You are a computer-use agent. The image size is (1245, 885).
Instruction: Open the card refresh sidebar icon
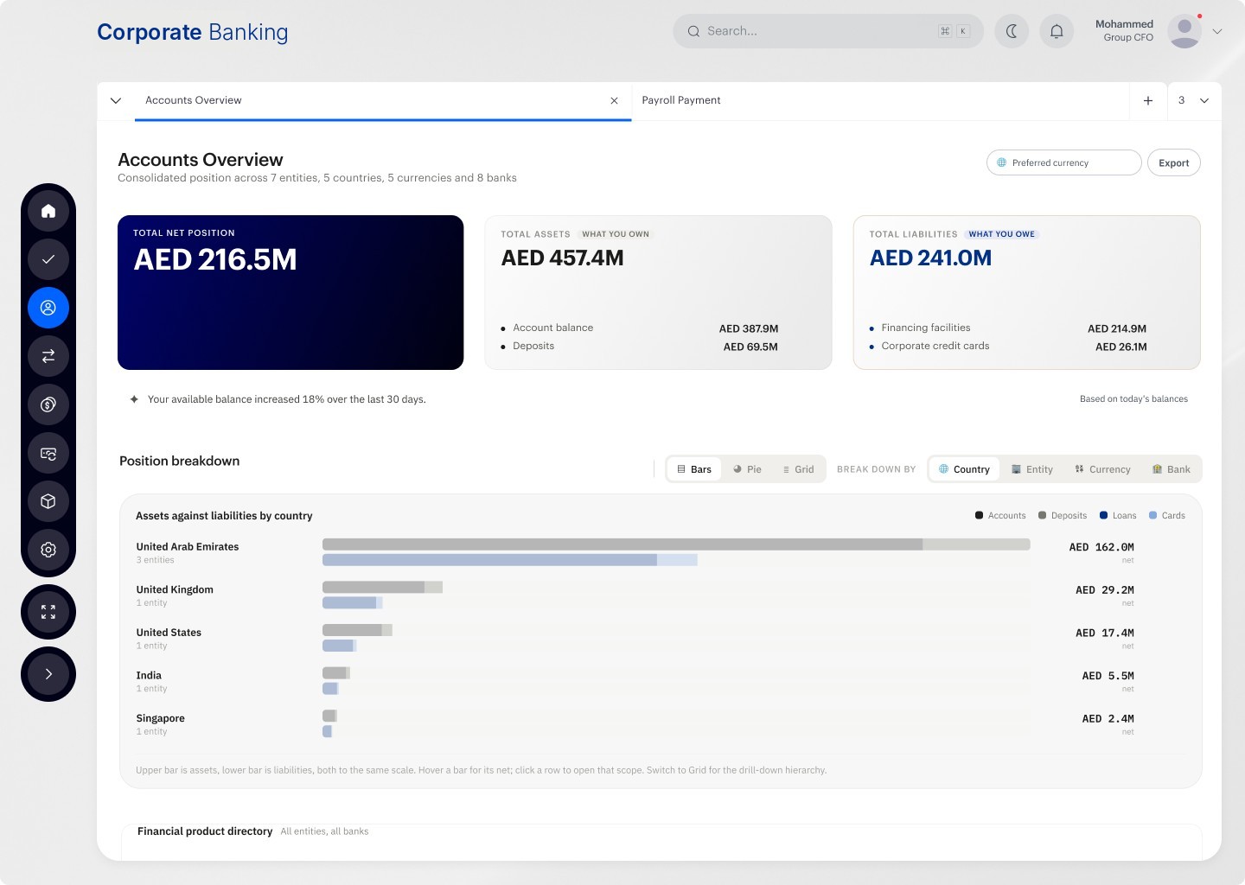click(x=48, y=453)
